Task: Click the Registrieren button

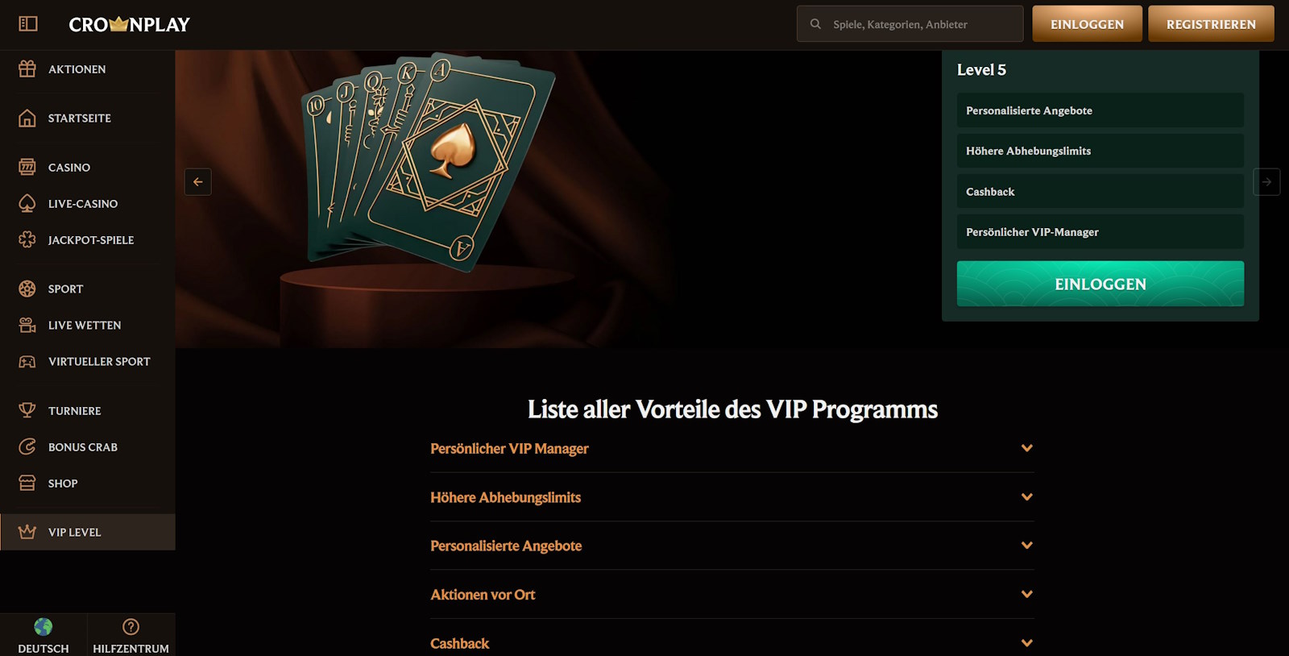Action: pyautogui.click(x=1211, y=24)
